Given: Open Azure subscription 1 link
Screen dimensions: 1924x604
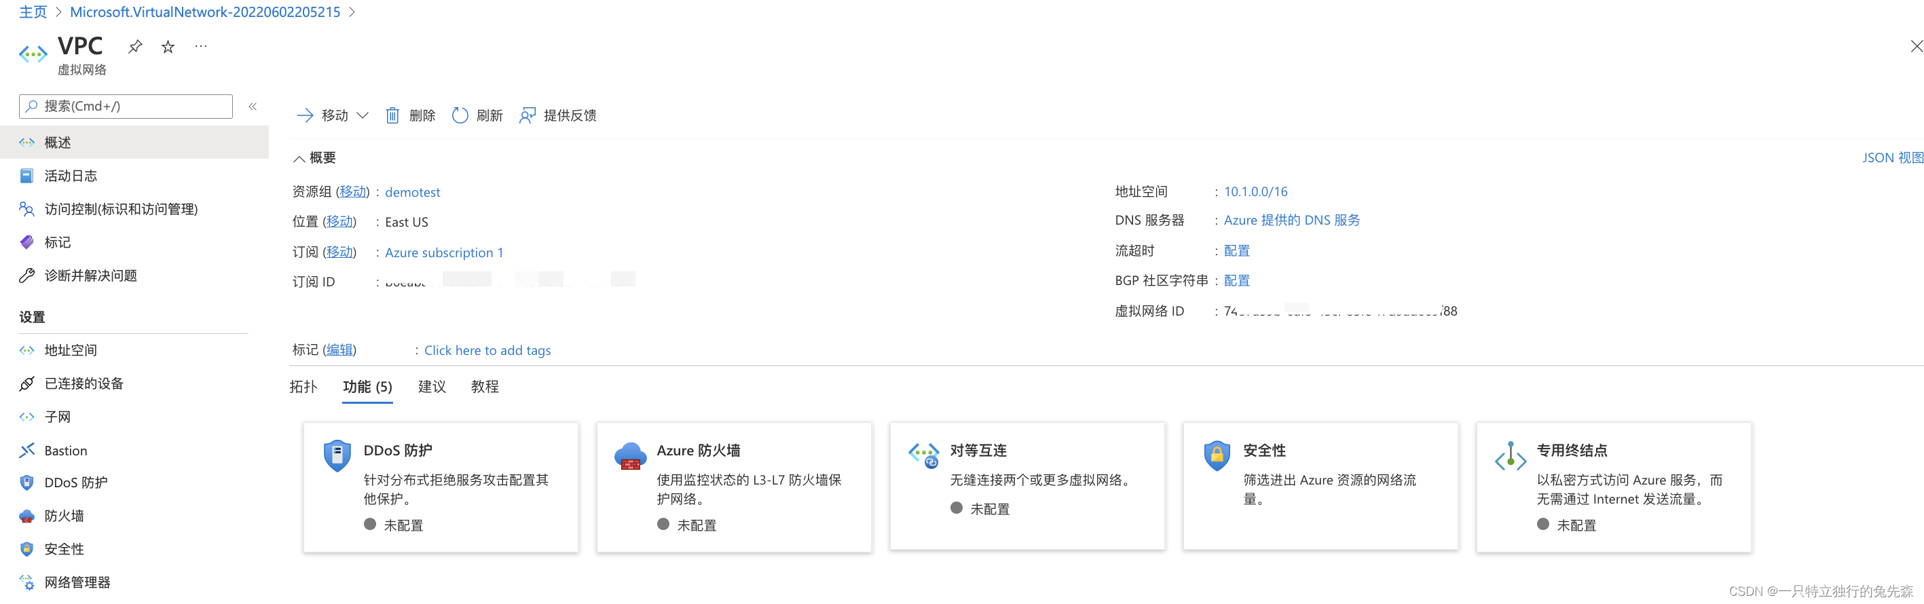Looking at the screenshot, I should [443, 252].
